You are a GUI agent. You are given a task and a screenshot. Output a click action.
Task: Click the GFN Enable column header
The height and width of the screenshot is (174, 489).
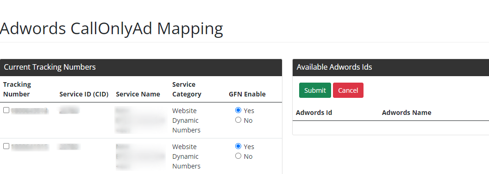(247, 94)
